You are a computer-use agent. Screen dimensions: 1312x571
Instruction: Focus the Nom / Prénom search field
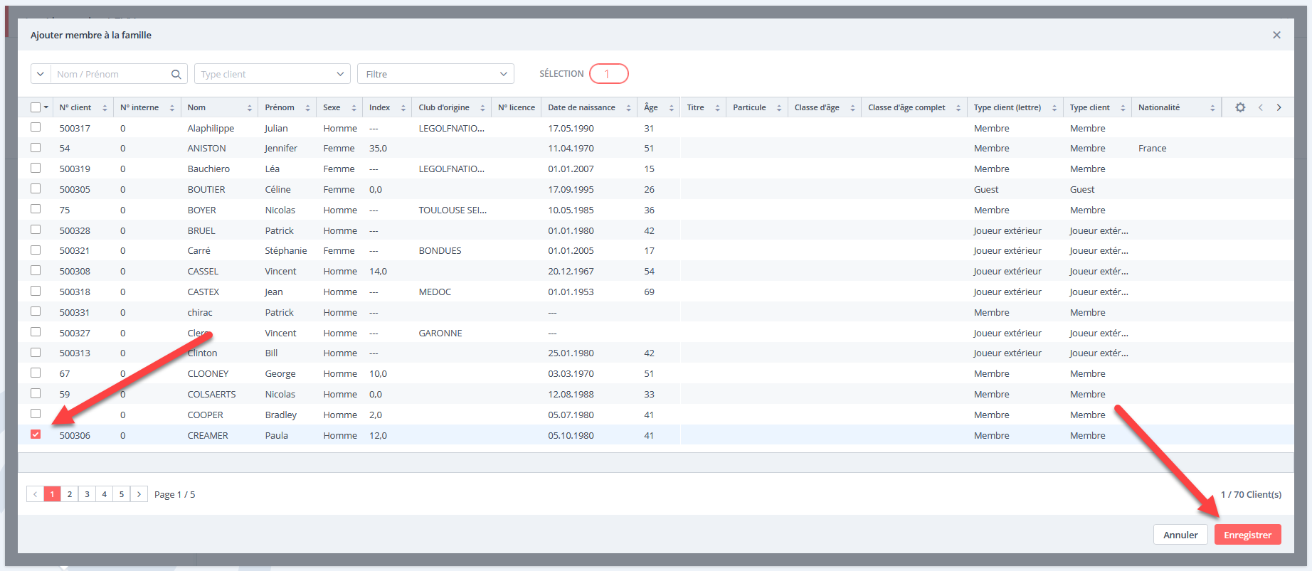tap(111, 74)
